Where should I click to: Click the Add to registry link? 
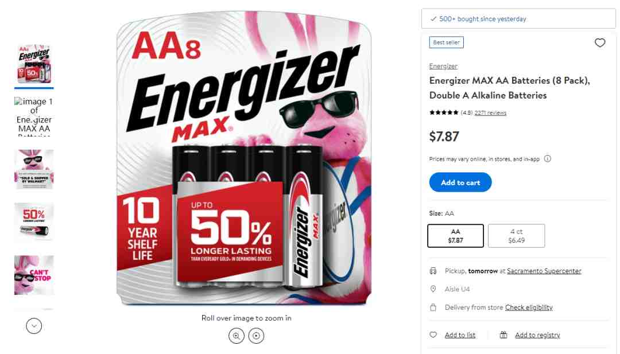[537, 335]
